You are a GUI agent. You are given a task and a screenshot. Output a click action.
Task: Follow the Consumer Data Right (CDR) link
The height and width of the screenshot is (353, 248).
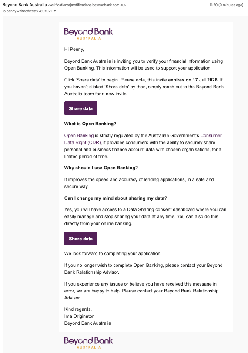pyautogui.click(x=143, y=139)
